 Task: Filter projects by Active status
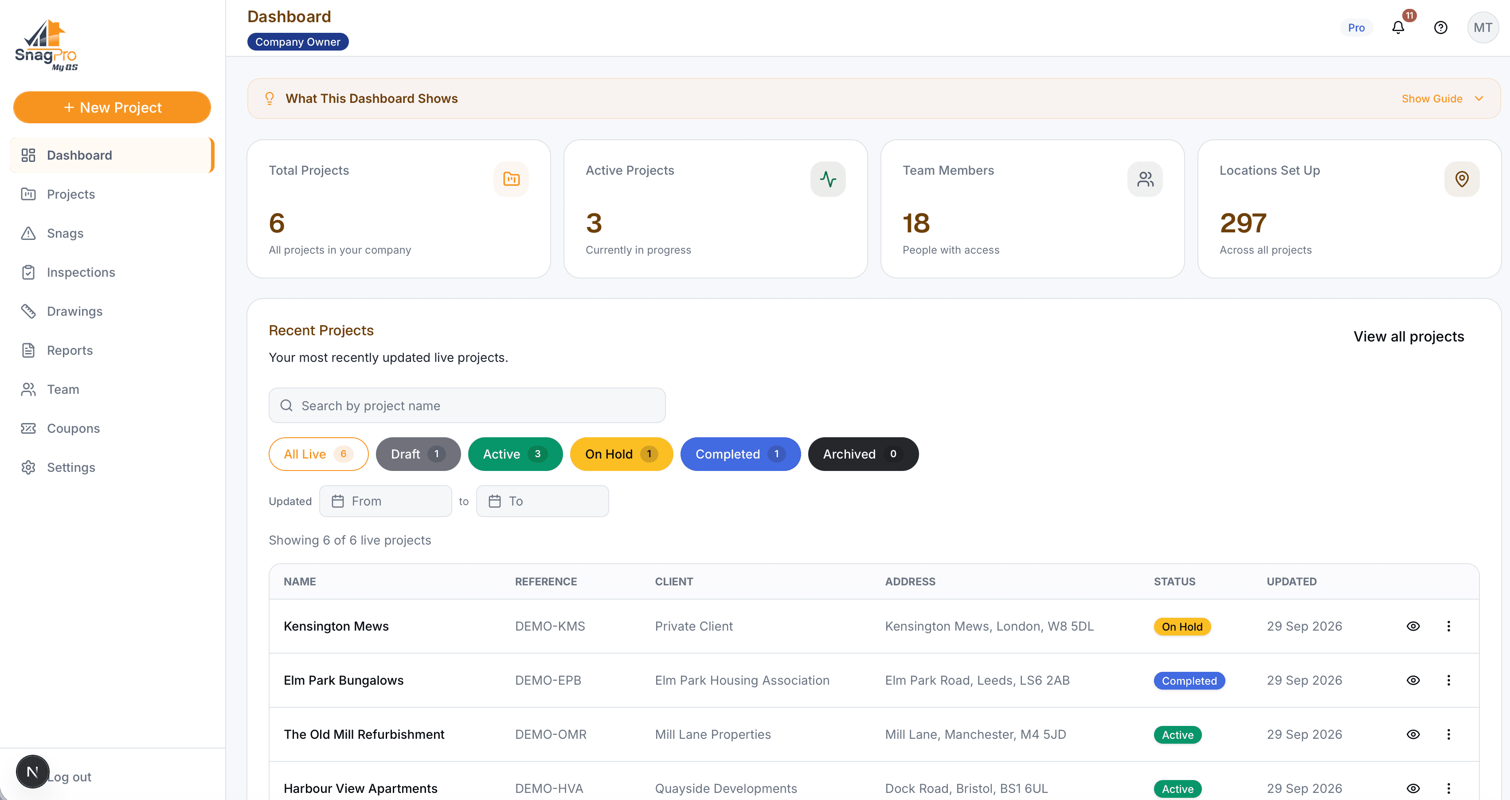point(515,454)
